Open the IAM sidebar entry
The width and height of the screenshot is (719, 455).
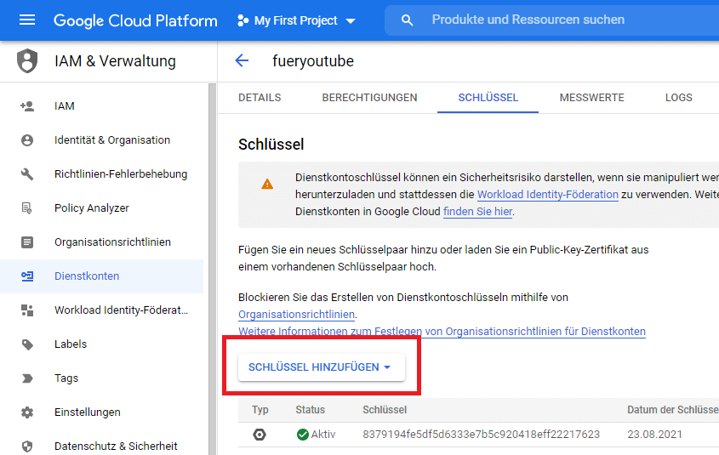(x=101, y=106)
